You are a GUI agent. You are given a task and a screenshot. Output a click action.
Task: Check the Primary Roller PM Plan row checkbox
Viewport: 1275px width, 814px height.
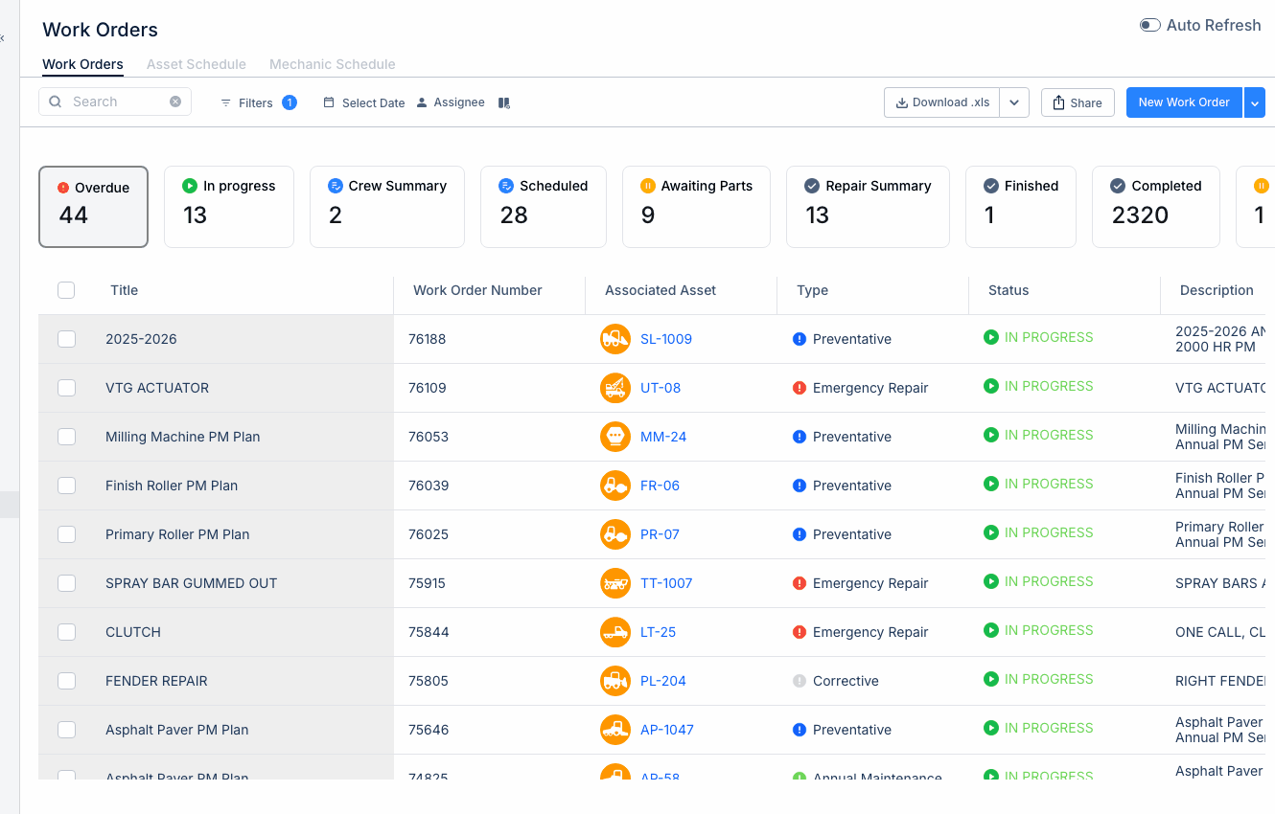click(x=66, y=534)
